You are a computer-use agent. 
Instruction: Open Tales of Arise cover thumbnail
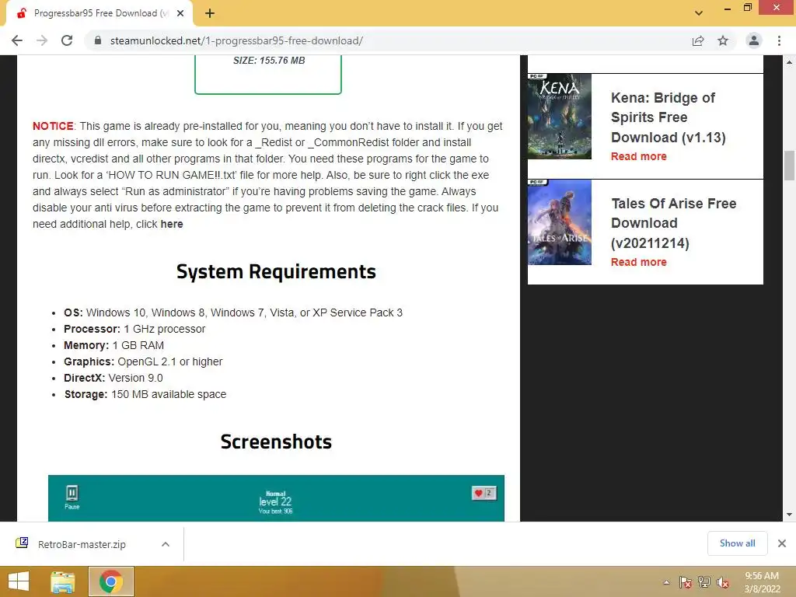(560, 222)
